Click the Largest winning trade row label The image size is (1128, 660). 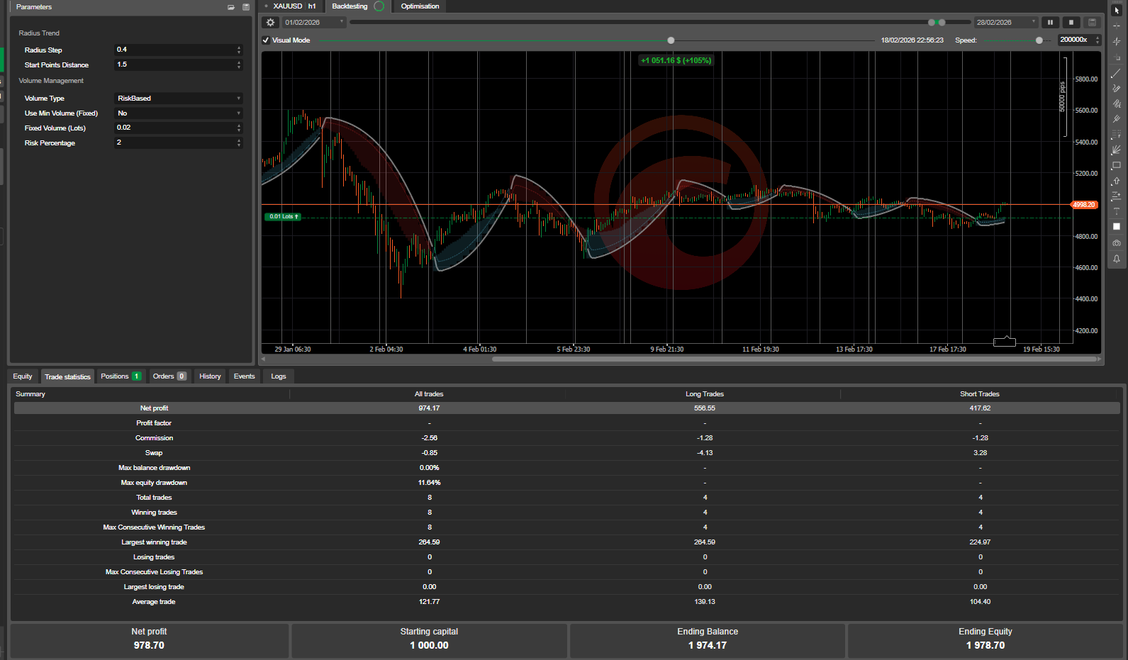click(x=154, y=542)
